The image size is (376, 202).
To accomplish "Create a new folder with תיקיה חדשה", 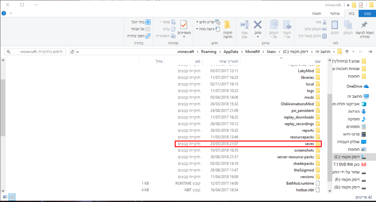I will (227, 29).
